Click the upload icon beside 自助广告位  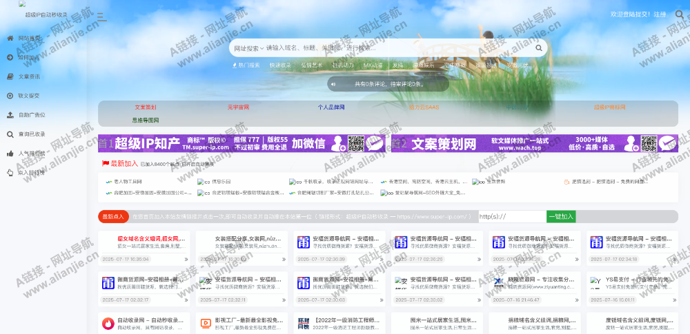[x=10, y=115]
